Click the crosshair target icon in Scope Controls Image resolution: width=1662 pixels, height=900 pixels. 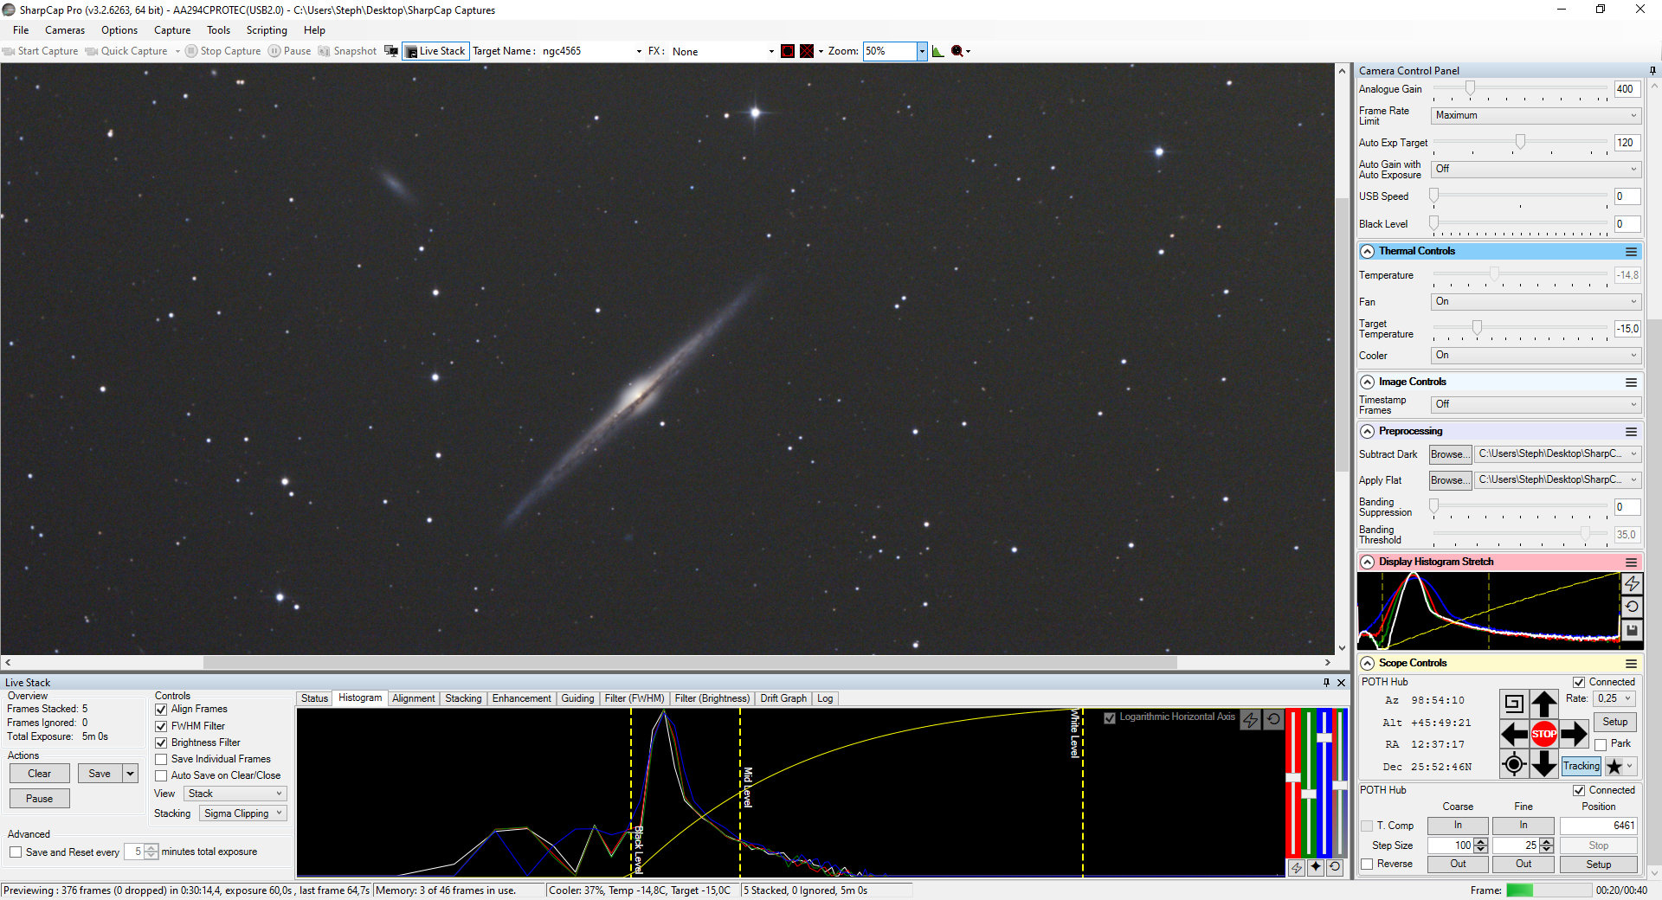pos(1513,764)
